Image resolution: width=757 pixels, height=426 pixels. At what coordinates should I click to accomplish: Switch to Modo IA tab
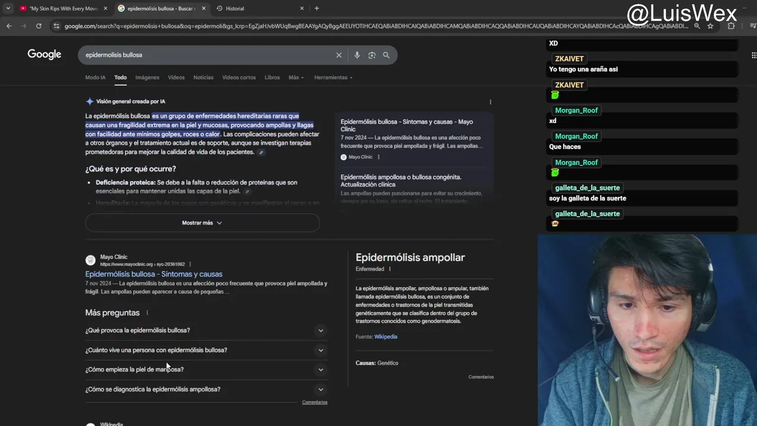95,78
